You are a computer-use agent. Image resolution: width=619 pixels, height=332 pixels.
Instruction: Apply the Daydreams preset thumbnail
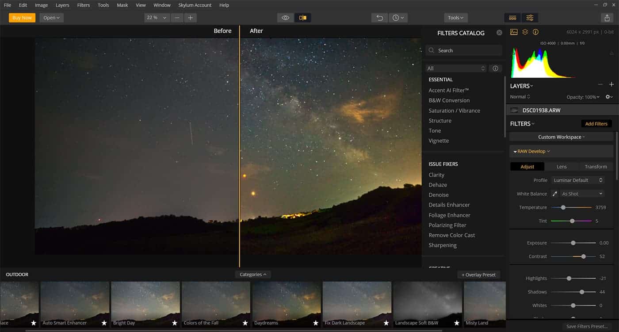point(287,304)
